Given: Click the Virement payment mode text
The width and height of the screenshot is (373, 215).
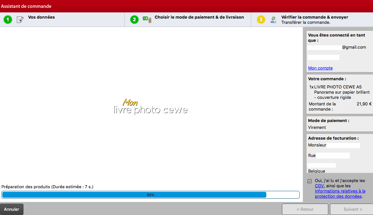Looking at the screenshot, I should click(317, 128).
